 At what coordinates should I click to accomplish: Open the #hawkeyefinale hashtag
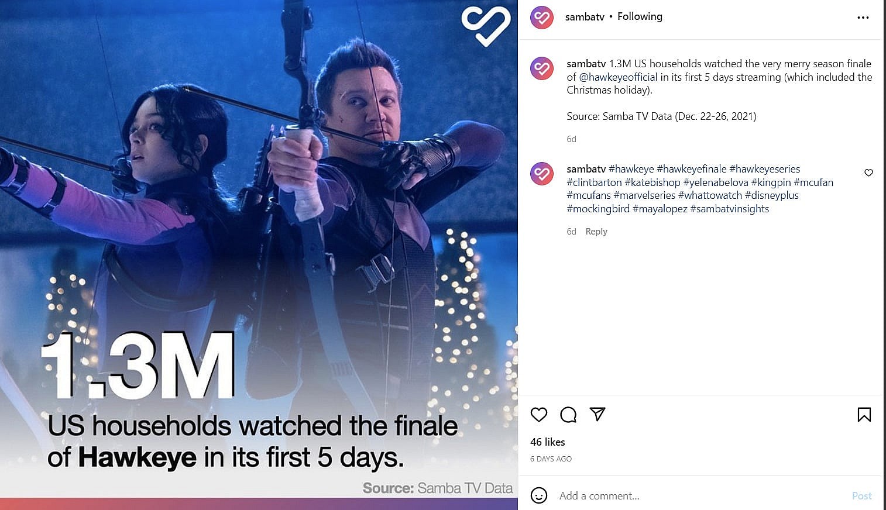click(692, 169)
